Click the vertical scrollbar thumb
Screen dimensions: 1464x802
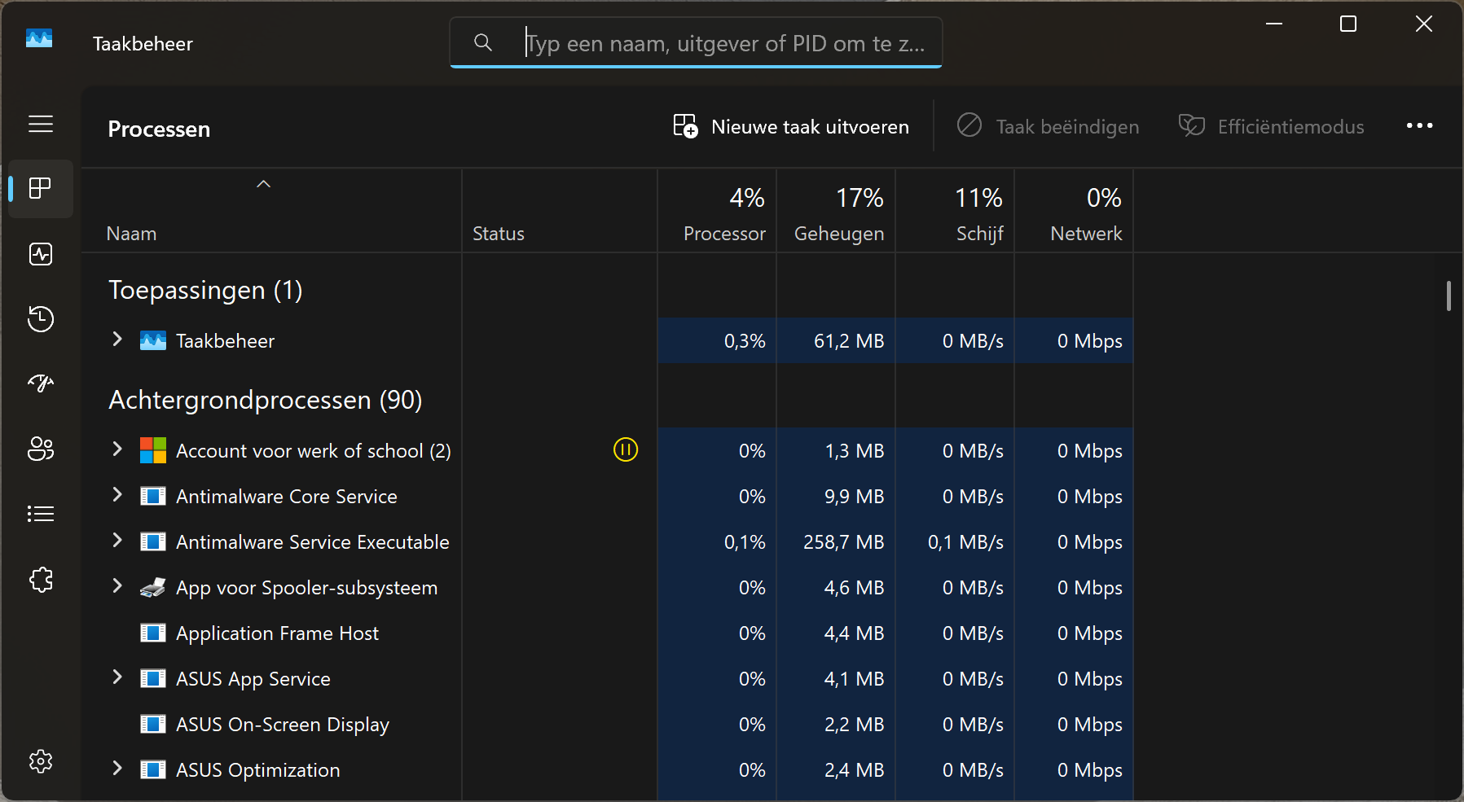point(1449,296)
